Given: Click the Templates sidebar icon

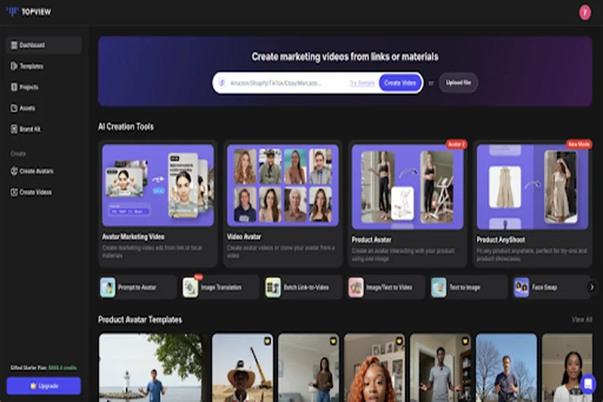Looking at the screenshot, I should pyautogui.click(x=14, y=66).
